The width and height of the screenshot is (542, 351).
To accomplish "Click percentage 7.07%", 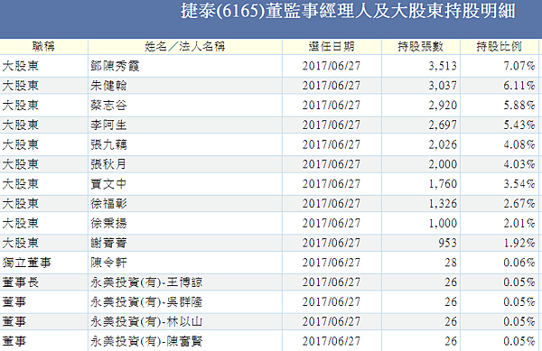I will click(x=519, y=66).
